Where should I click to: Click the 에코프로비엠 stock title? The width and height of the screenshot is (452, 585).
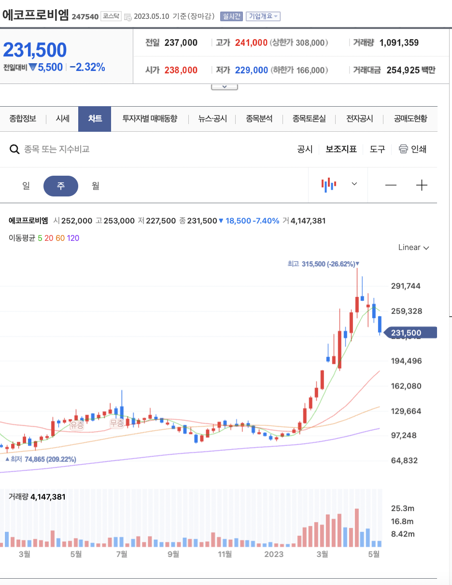point(36,14)
